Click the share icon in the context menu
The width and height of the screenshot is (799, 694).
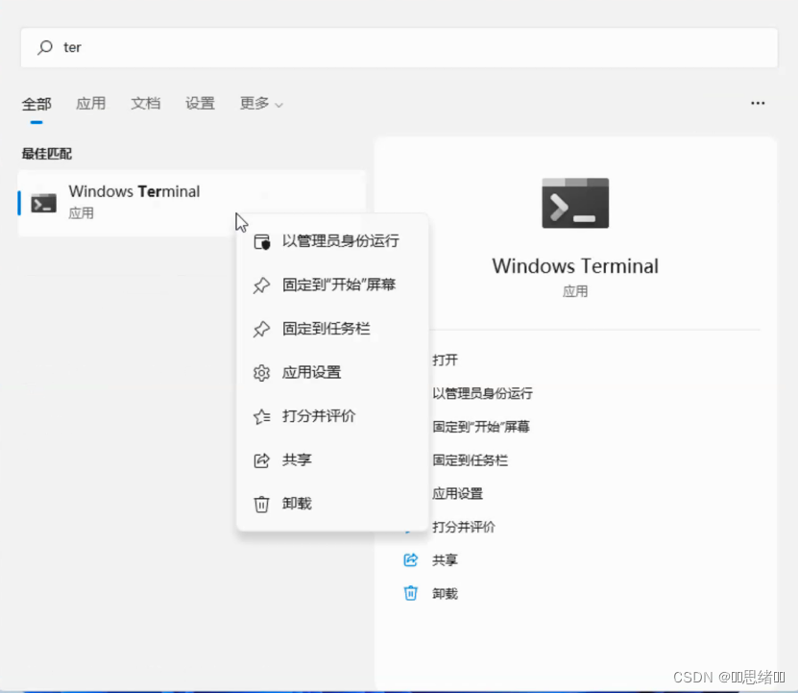click(261, 461)
